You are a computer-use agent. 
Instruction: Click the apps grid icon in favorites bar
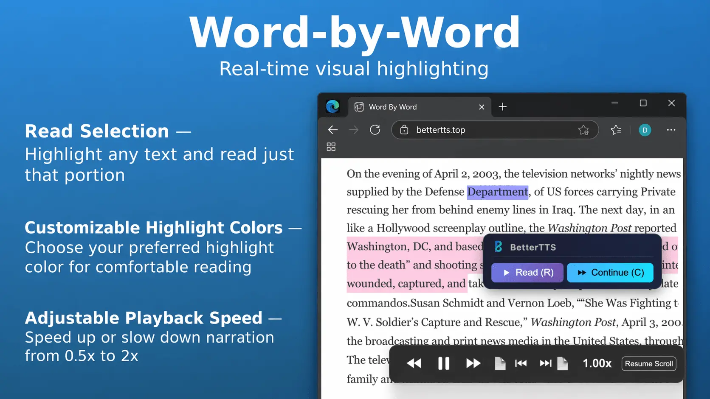331,147
